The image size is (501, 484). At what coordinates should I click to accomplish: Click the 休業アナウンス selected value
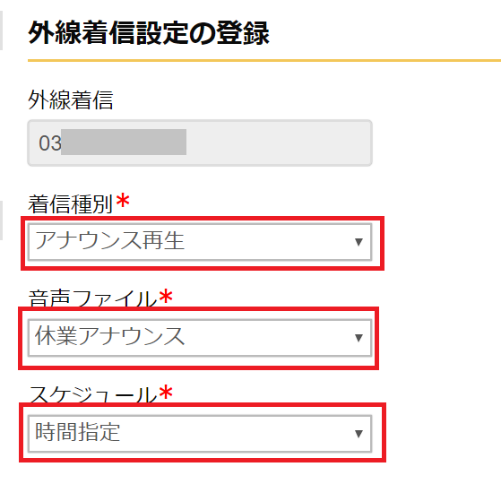coord(109,336)
